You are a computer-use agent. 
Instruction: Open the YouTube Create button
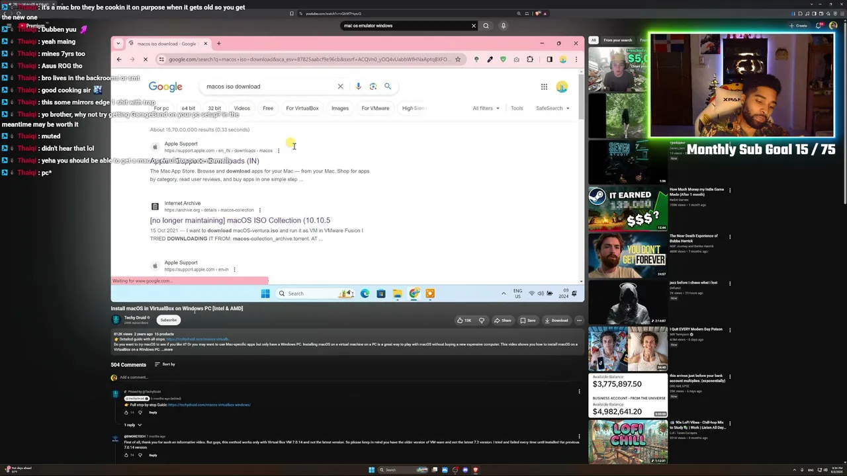[x=797, y=26]
